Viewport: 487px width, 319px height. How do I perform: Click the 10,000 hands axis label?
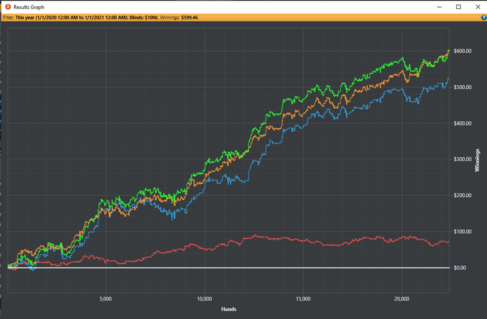pyautogui.click(x=205, y=299)
